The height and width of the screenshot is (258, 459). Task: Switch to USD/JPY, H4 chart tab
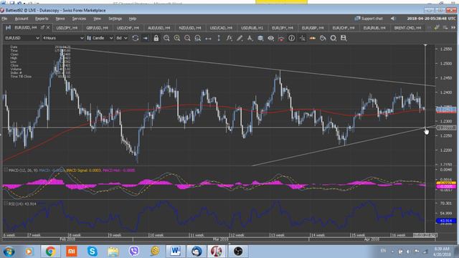point(67,28)
